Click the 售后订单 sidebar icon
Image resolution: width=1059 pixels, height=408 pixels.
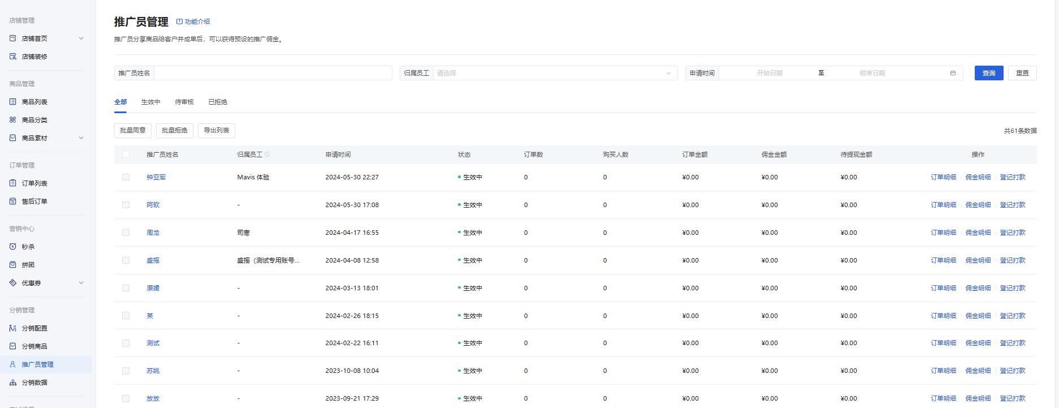13,201
